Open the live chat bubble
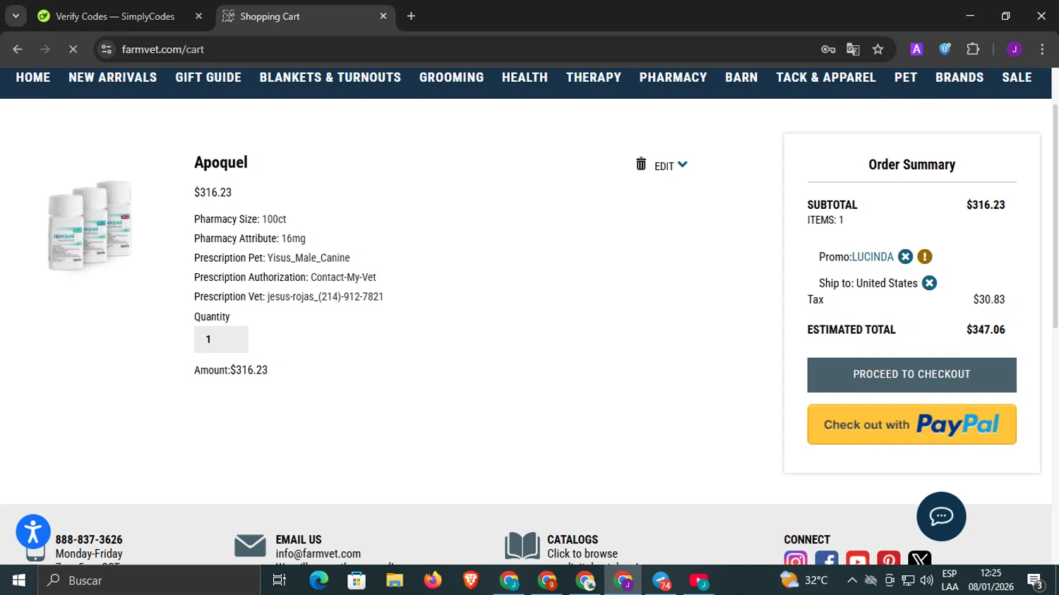This screenshot has height=595, width=1059. (941, 517)
